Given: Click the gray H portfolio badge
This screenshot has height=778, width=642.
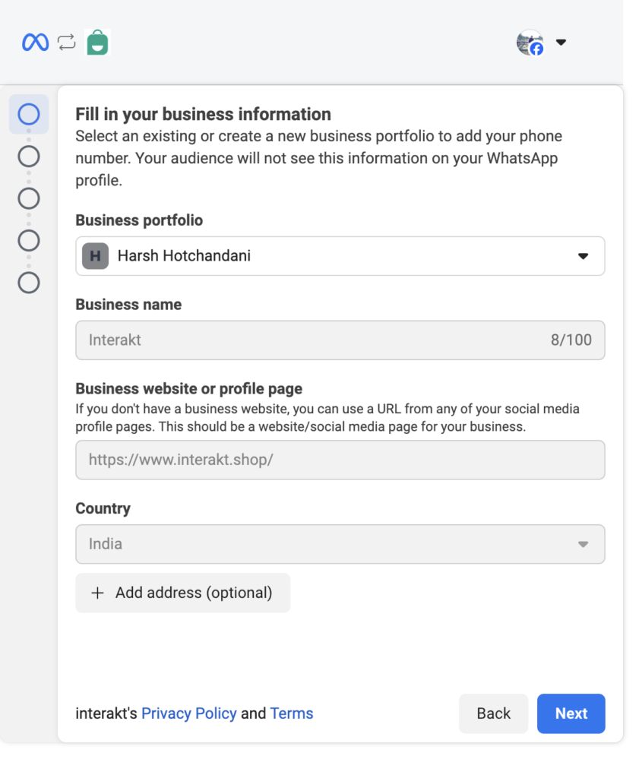Looking at the screenshot, I should pyautogui.click(x=95, y=256).
